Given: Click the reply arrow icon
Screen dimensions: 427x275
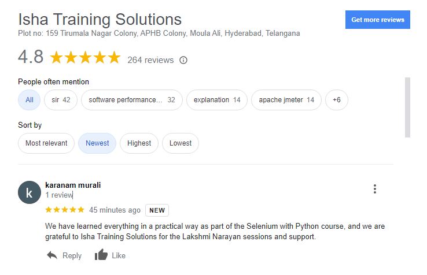Looking at the screenshot, I should pyautogui.click(x=51, y=255).
